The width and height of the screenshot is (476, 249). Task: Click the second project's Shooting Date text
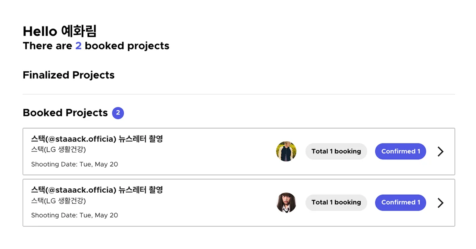coord(74,215)
